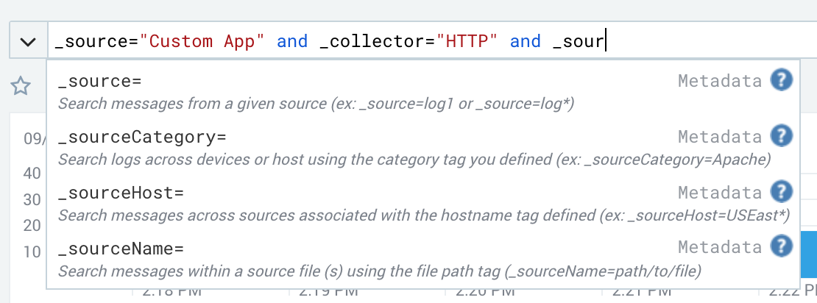Click the Metadata tag beside _sourceCategory=

tap(720, 137)
